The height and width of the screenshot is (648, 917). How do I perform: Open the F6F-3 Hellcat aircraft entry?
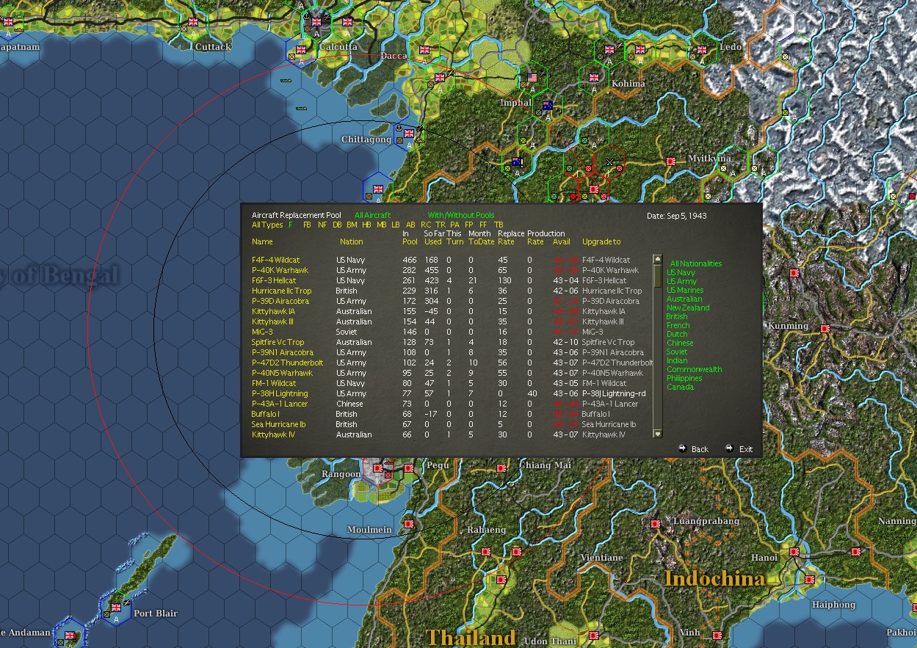[274, 280]
